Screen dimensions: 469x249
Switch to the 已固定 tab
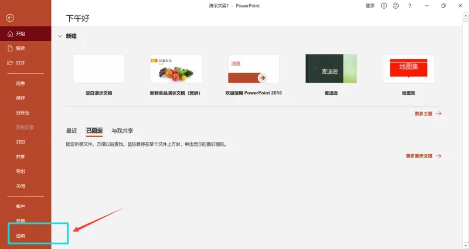pos(94,131)
